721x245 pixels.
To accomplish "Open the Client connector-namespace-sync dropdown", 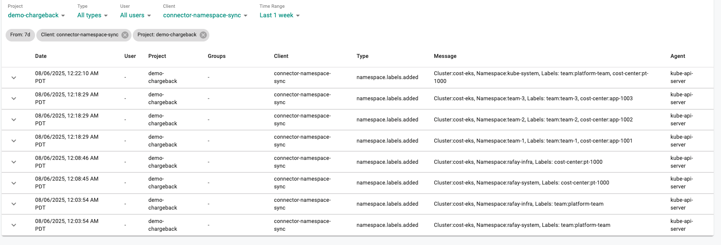I will click(205, 15).
